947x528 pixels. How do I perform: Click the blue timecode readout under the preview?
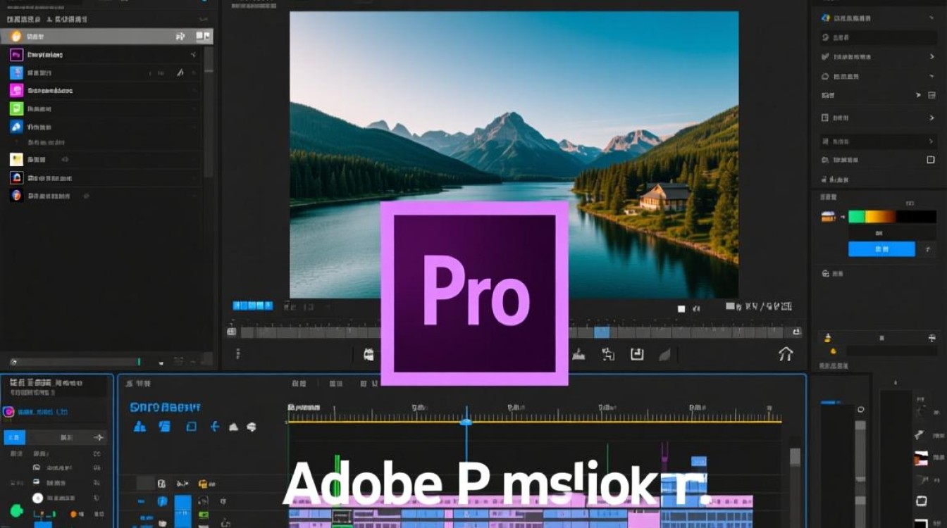(x=252, y=306)
